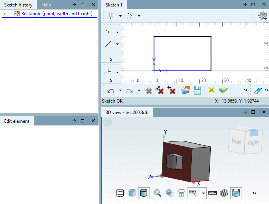Switch to wireframe cylinder display mode
The height and width of the screenshot is (204, 269).
tap(120, 193)
